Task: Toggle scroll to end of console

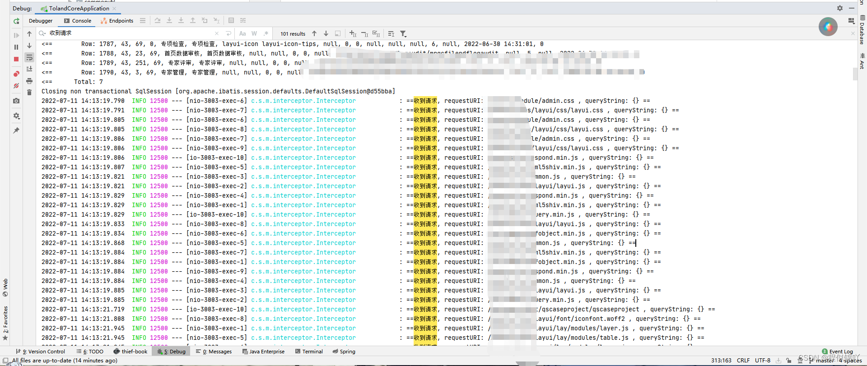Action: pyautogui.click(x=29, y=69)
